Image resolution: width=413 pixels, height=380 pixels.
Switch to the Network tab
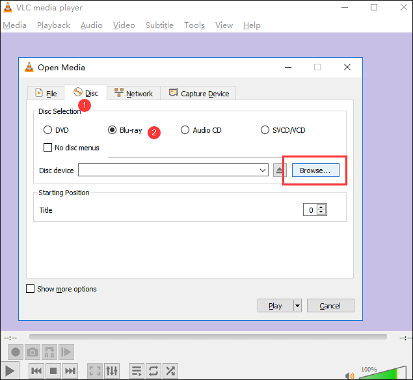tap(133, 93)
